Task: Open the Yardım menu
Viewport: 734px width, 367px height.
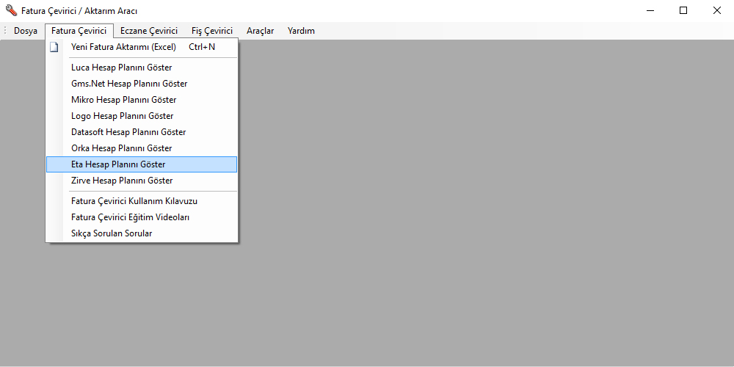Action: (x=301, y=31)
